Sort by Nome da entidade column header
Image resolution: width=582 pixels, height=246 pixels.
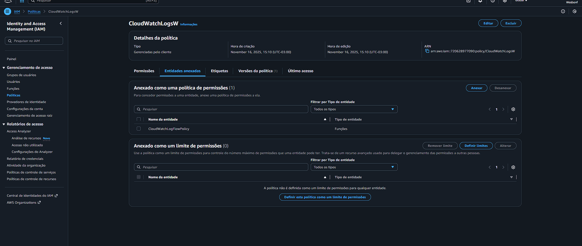(163, 119)
